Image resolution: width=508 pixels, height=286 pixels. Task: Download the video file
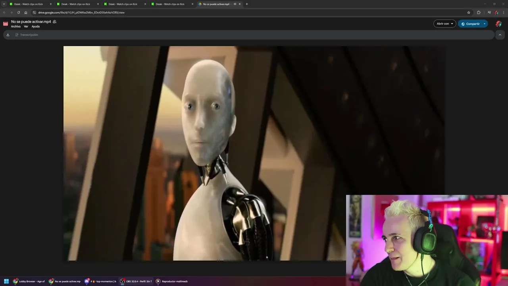[x=8, y=35]
